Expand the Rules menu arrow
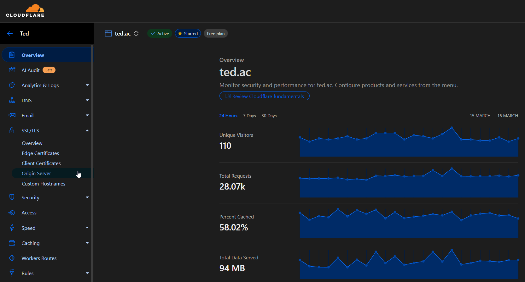The height and width of the screenshot is (282, 525). pyautogui.click(x=87, y=273)
